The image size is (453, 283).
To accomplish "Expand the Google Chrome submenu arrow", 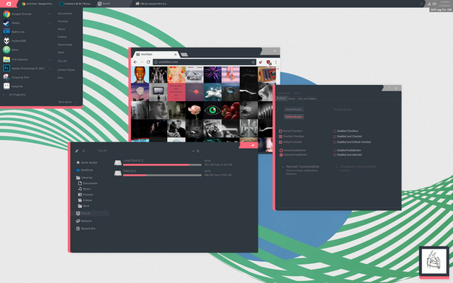I will [50, 14].
